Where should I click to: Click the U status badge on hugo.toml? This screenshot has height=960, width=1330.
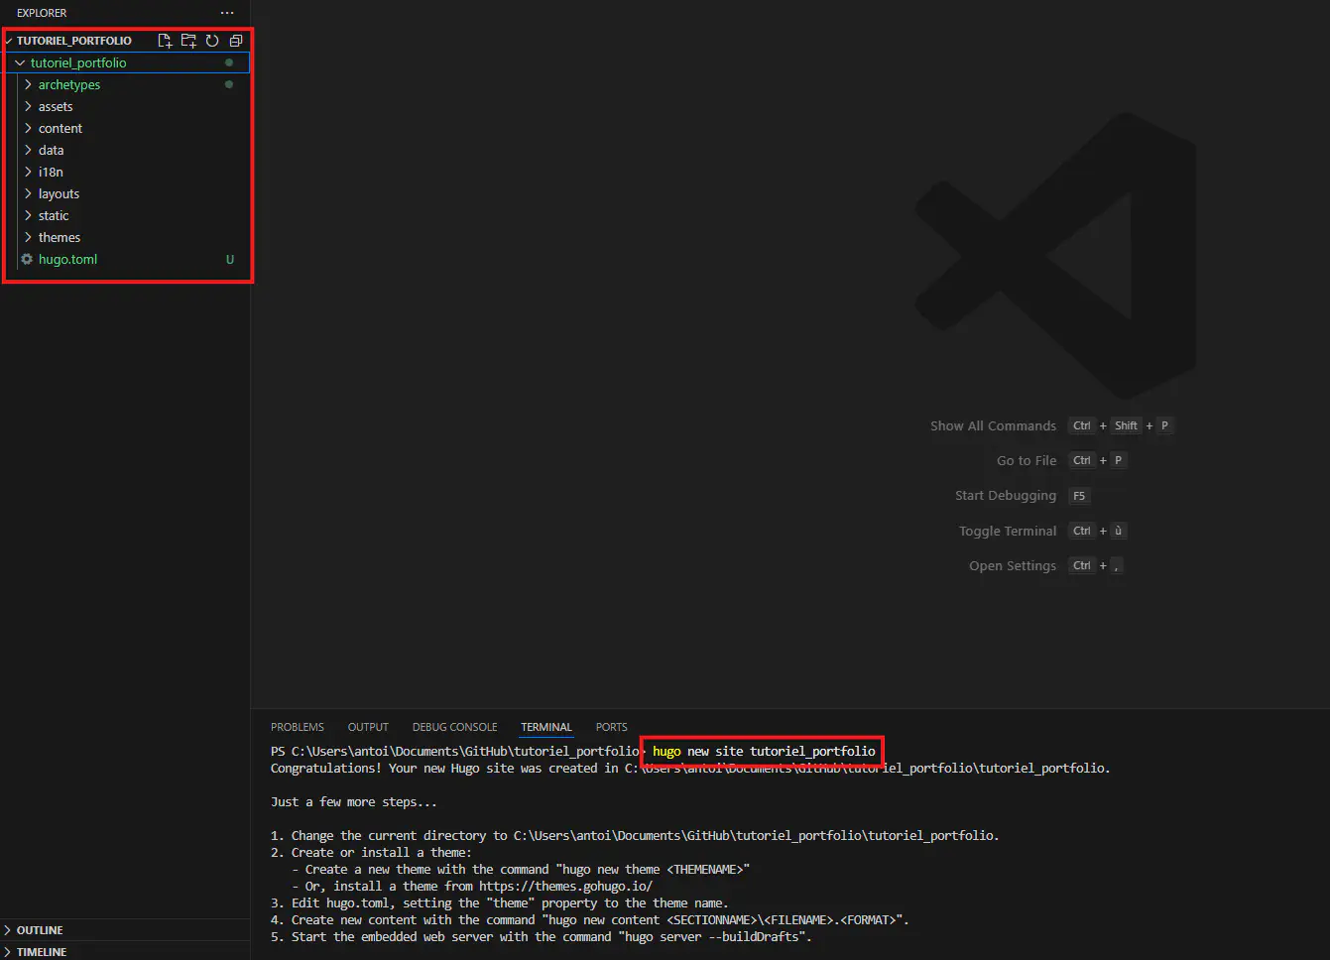click(230, 260)
